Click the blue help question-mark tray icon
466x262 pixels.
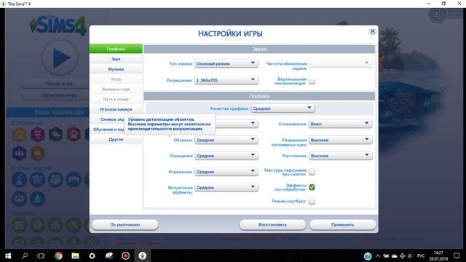pos(368,256)
